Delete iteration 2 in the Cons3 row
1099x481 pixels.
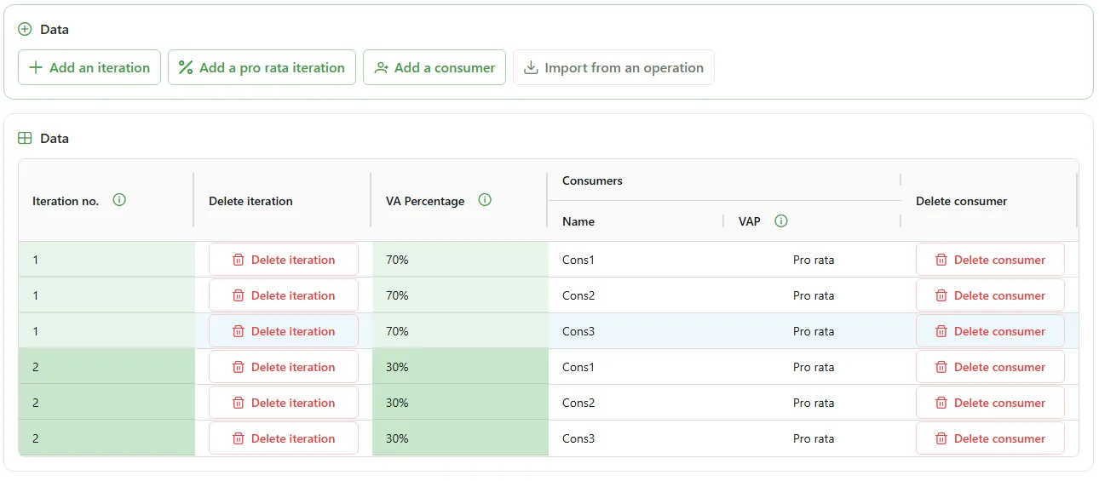[284, 438]
